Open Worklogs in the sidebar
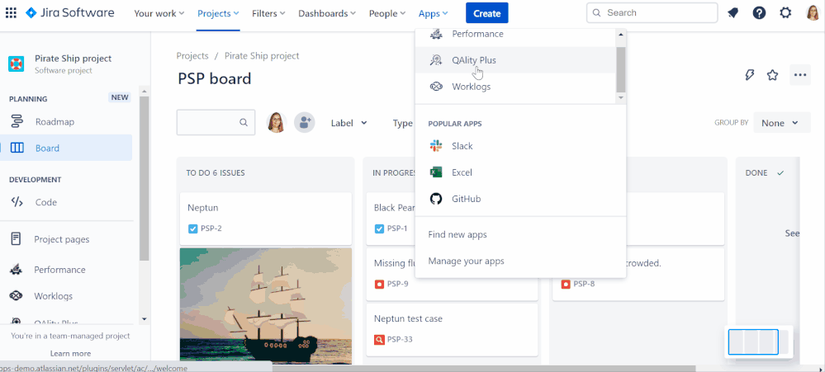This screenshot has width=825, height=372. pos(66,296)
